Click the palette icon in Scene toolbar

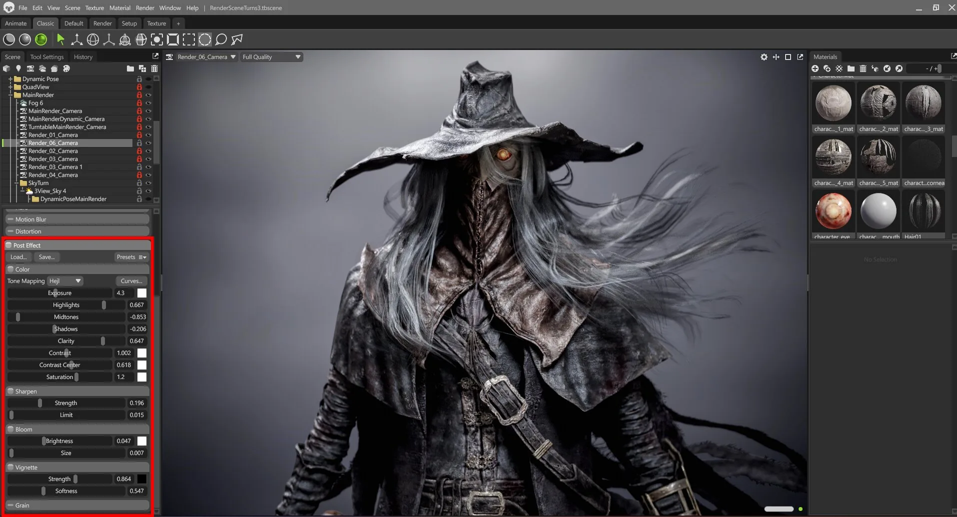66,68
